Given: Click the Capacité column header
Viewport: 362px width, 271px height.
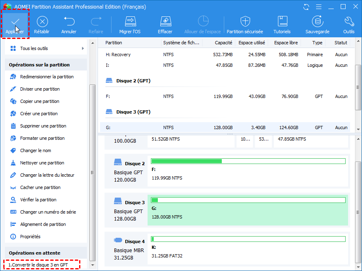Looking at the screenshot, I should 223,43.
